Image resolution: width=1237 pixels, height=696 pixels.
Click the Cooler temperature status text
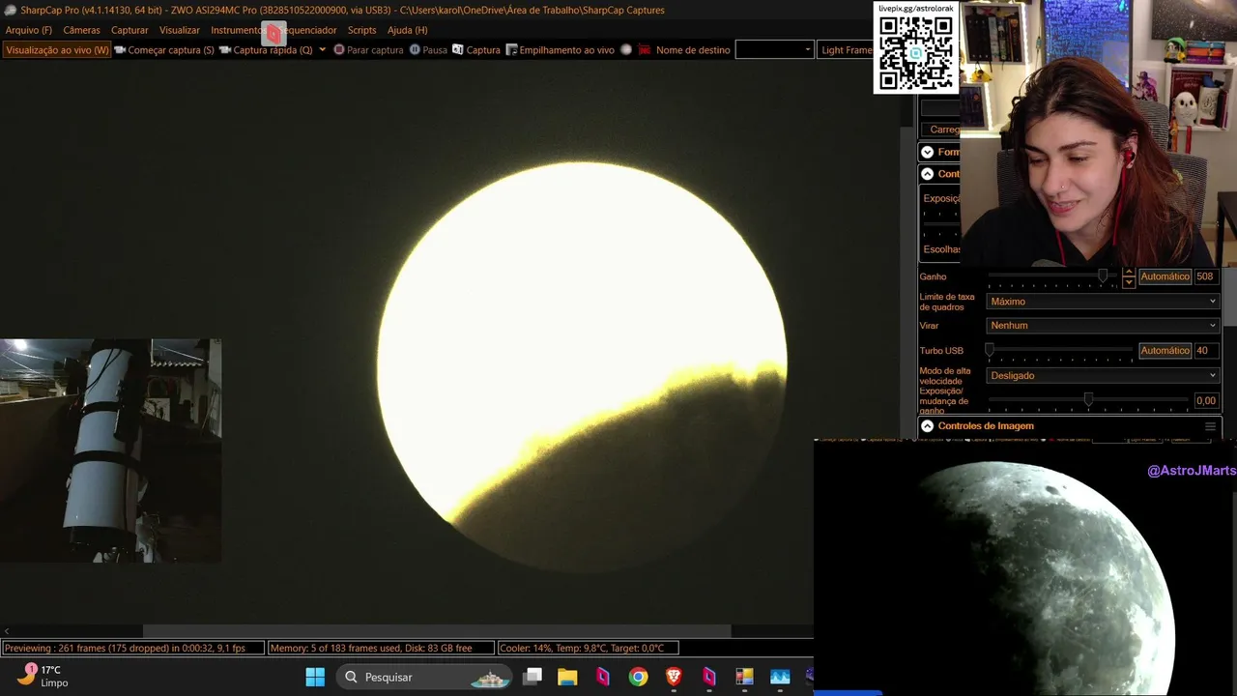[588, 648]
